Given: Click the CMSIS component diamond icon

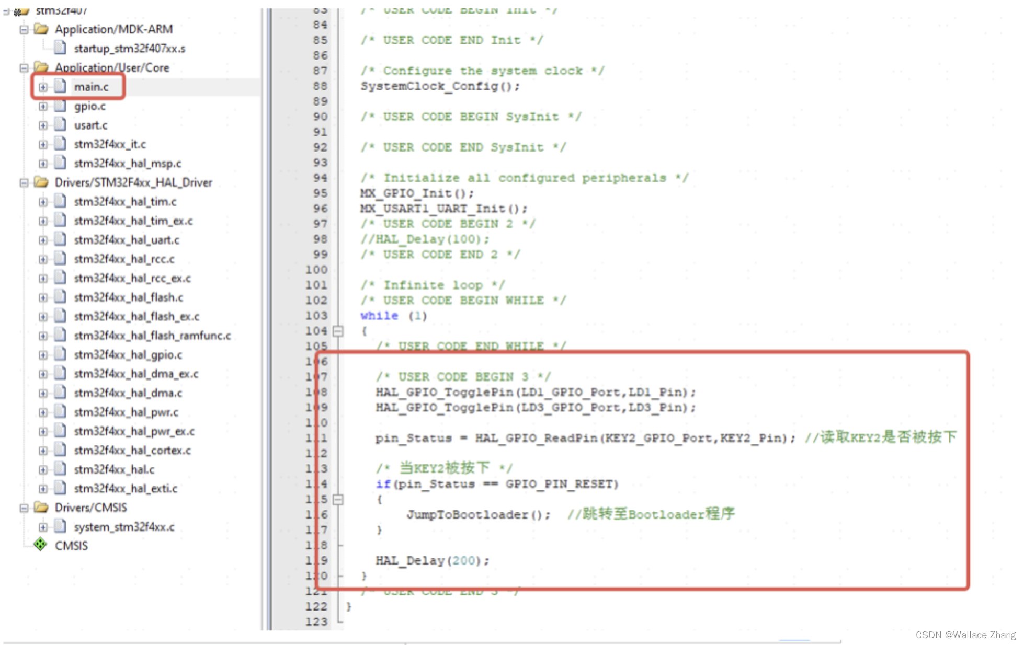Looking at the screenshot, I should tap(41, 545).
